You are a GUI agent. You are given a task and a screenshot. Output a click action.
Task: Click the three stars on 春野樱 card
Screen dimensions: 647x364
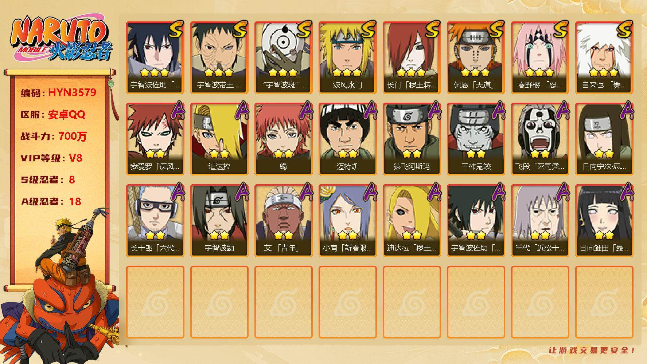(x=539, y=72)
